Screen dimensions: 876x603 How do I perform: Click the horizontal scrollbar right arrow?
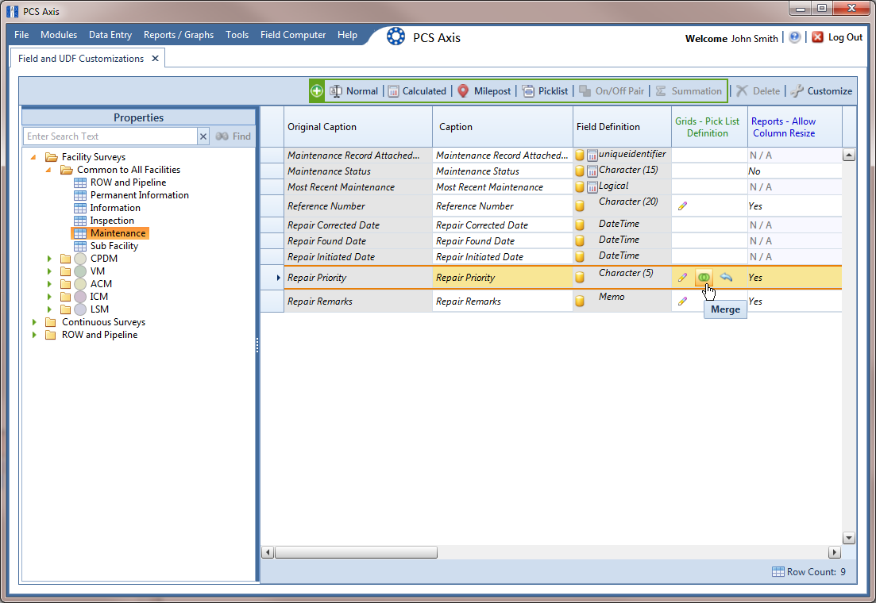(834, 552)
